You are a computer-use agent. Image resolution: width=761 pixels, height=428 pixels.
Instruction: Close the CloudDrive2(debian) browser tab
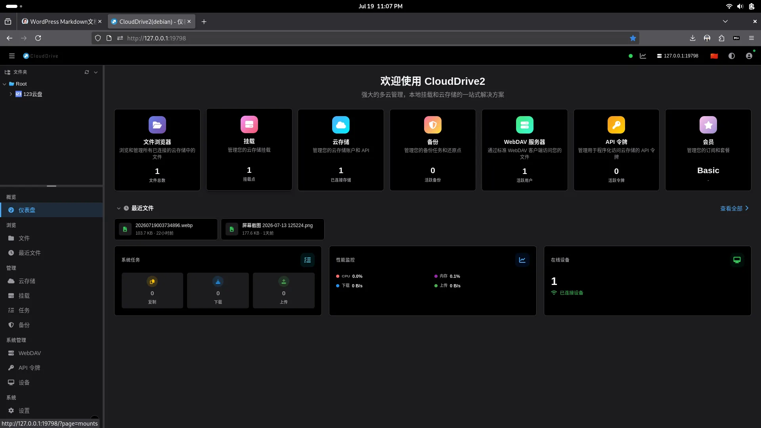pos(189,22)
